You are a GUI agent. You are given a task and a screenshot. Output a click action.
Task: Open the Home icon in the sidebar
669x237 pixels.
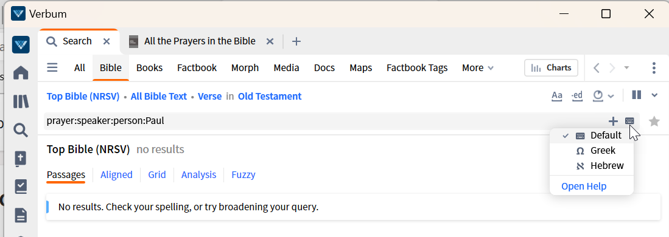[x=21, y=74]
